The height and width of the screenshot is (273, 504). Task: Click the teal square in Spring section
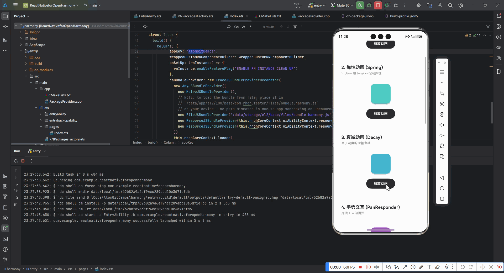381,94
